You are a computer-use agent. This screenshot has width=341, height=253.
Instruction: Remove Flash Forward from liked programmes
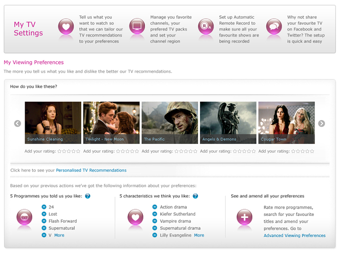tap(44, 221)
